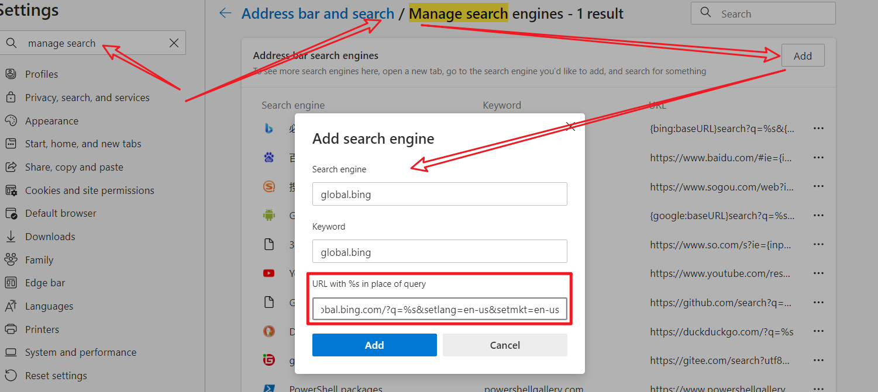Click the Android robot icon in engine list

pyautogui.click(x=268, y=216)
